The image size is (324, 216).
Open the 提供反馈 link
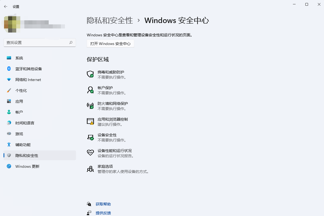point(103,213)
